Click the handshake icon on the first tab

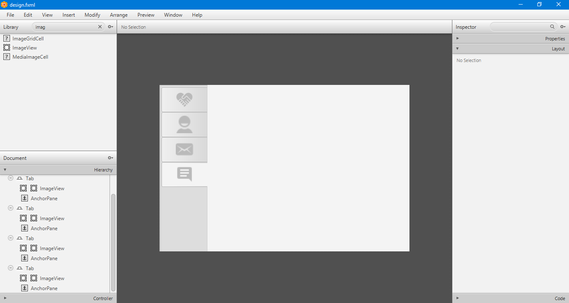(x=184, y=99)
